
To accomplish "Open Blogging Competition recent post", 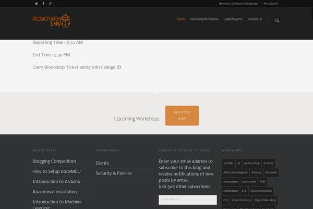I will click(x=54, y=161).
